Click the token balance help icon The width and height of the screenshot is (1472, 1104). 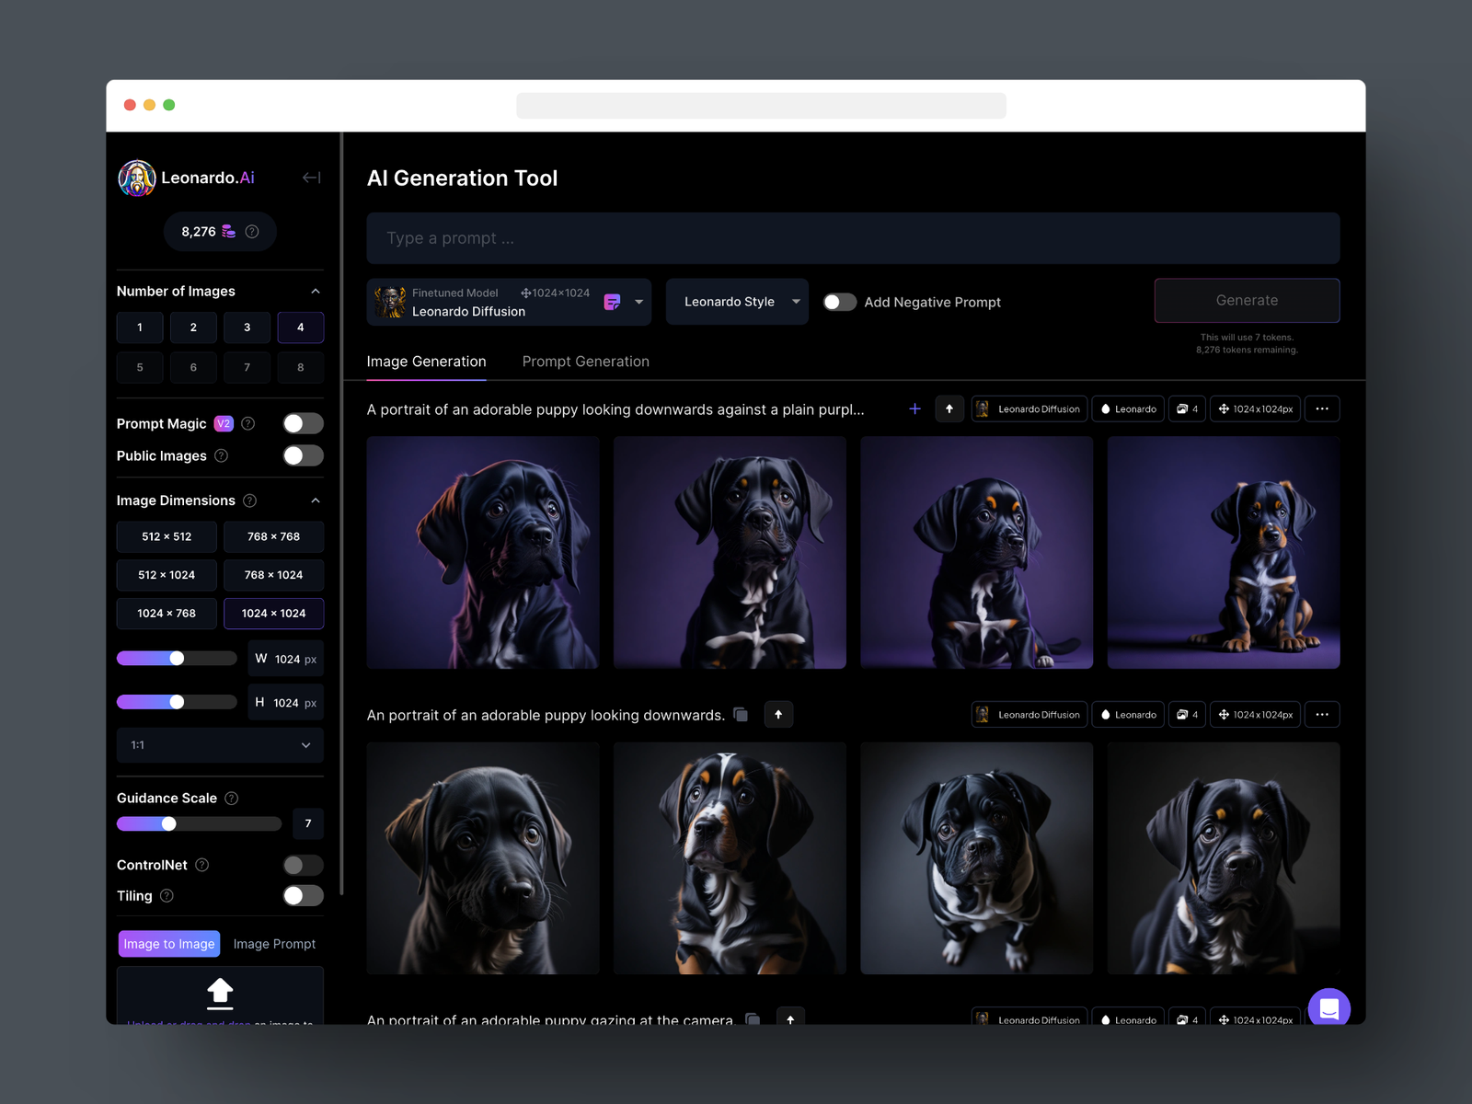click(252, 232)
